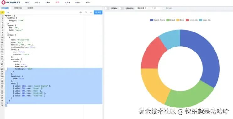Run the code with 运行 button
The height and width of the screenshot is (119, 233).
tap(98, 12)
